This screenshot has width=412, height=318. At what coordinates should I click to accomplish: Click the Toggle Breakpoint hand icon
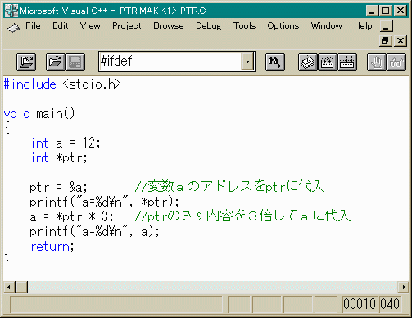377,62
